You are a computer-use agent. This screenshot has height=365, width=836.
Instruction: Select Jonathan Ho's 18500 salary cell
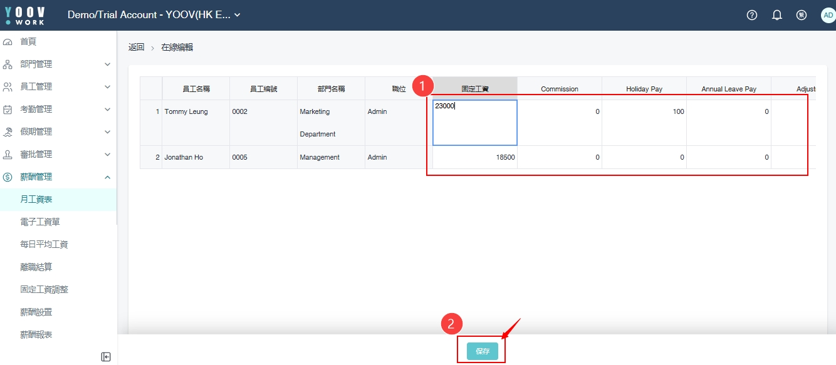pos(474,158)
